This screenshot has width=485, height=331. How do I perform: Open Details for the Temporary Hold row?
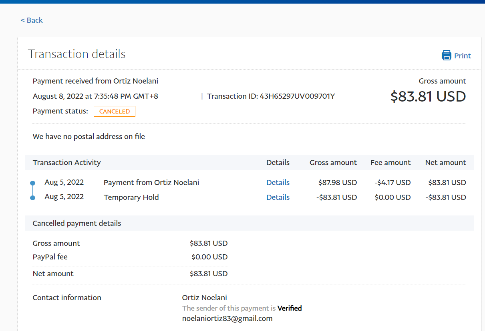point(278,197)
